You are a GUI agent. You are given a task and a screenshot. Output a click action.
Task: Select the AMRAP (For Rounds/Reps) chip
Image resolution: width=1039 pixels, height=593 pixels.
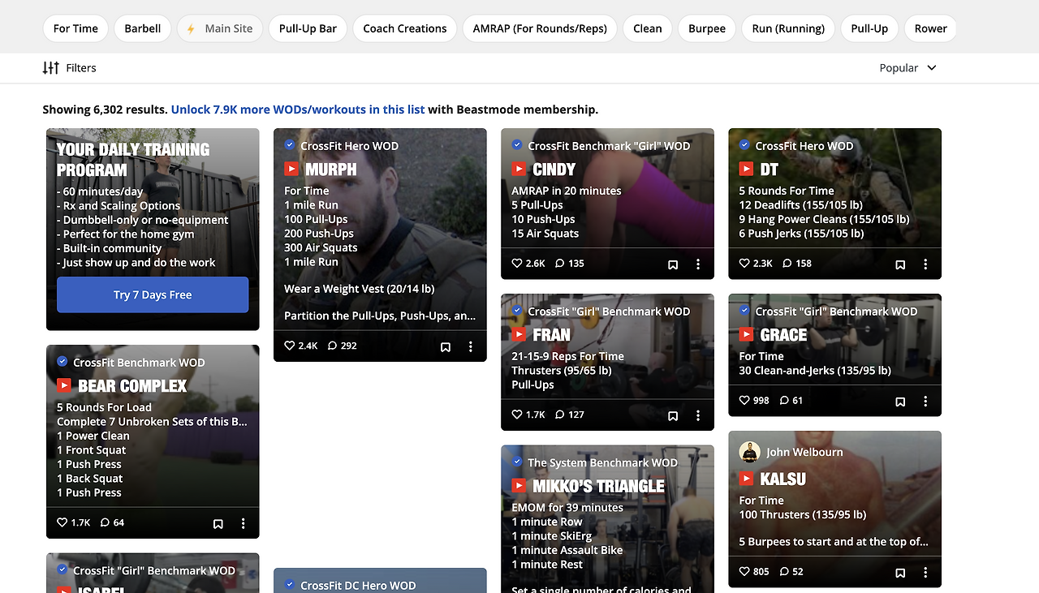[540, 28]
